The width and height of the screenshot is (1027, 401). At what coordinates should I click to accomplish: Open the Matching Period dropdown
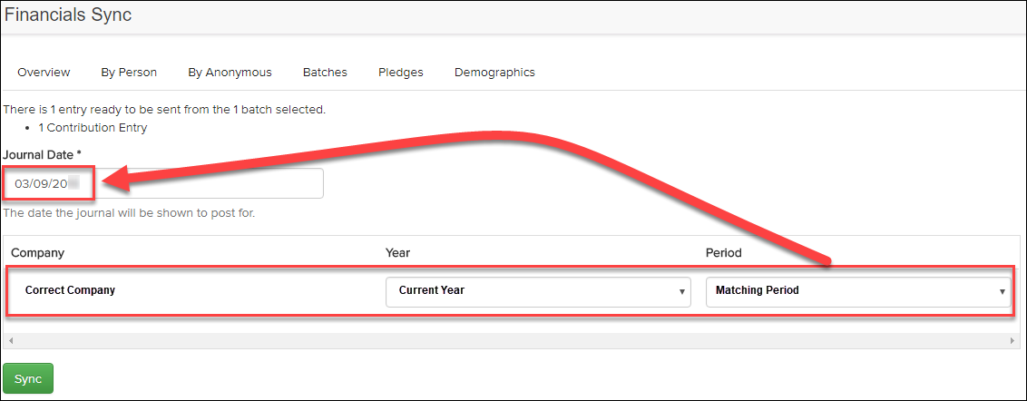[857, 291]
